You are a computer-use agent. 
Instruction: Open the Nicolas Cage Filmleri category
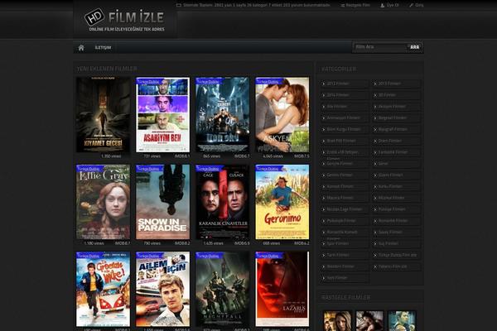tap(345, 209)
